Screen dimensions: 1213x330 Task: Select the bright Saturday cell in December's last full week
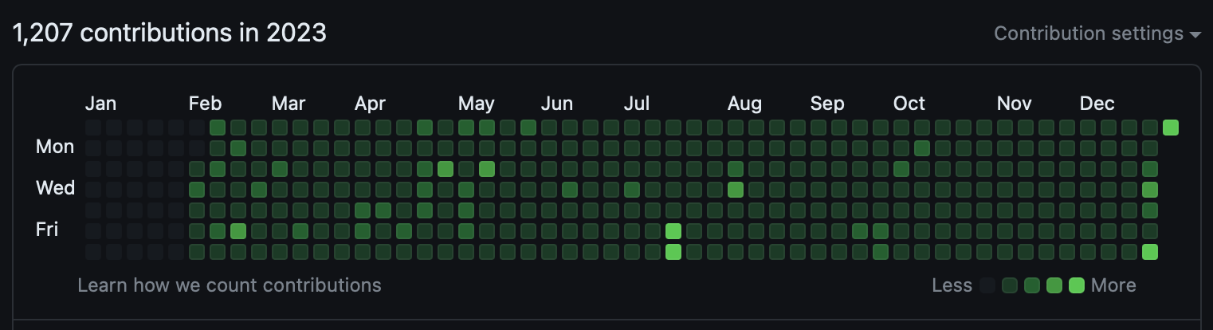[1150, 252]
